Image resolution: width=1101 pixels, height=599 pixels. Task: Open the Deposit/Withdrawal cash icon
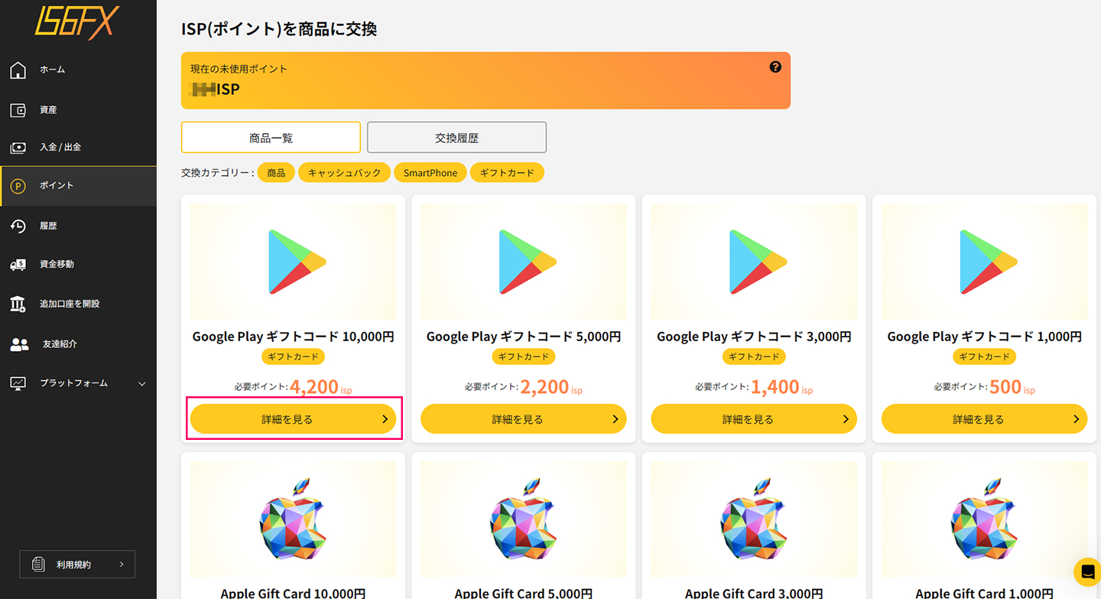pyautogui.click(x=18, y=147)
